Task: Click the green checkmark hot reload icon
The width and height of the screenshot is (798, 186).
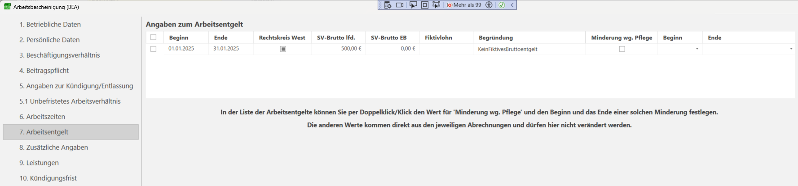Action: pyautogui.click(x=502, y=5)
